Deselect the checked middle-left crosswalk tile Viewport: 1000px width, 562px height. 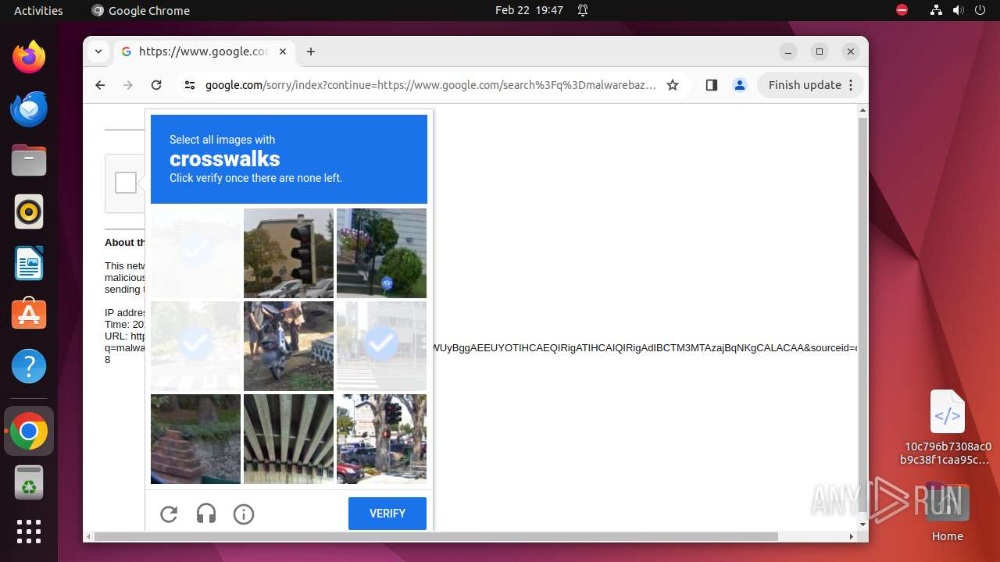pos(195,346)
